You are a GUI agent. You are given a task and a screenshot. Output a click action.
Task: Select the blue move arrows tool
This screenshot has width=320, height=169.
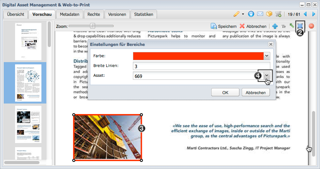[x=275, y=26]
